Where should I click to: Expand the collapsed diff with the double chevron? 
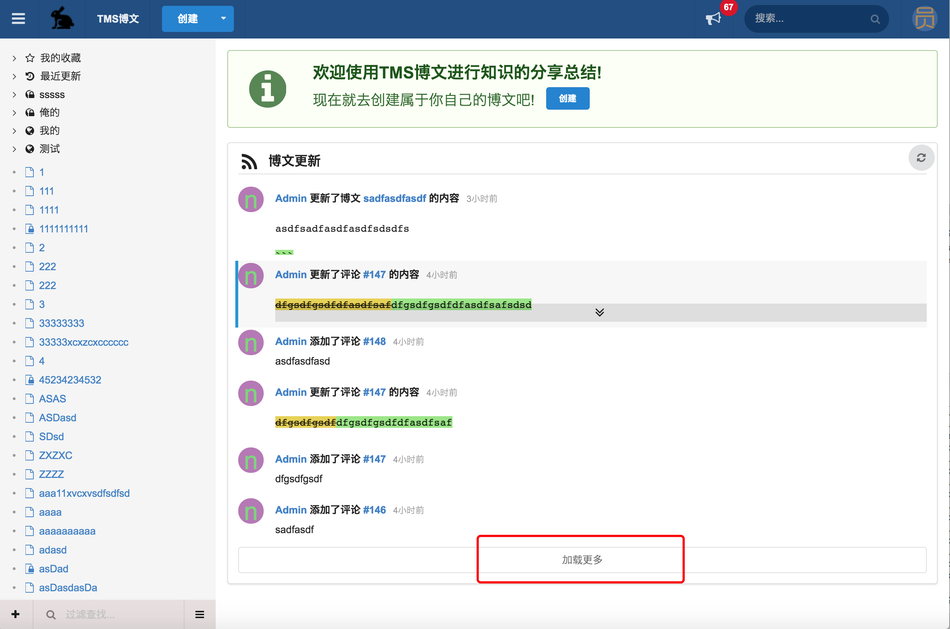(x=600, y=312)
